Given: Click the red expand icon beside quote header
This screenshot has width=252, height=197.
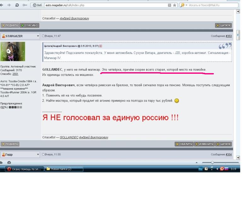Looking at the screenshot, I should point(101,46).
